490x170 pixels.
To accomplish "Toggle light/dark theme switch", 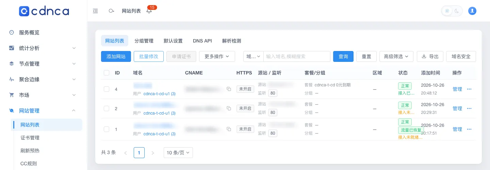I will [452, 11].
